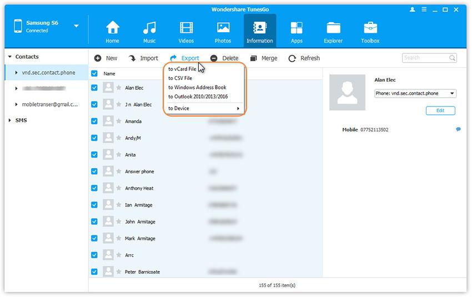Toggle the Peter Barnicoate checkbox

coord(94,272)
